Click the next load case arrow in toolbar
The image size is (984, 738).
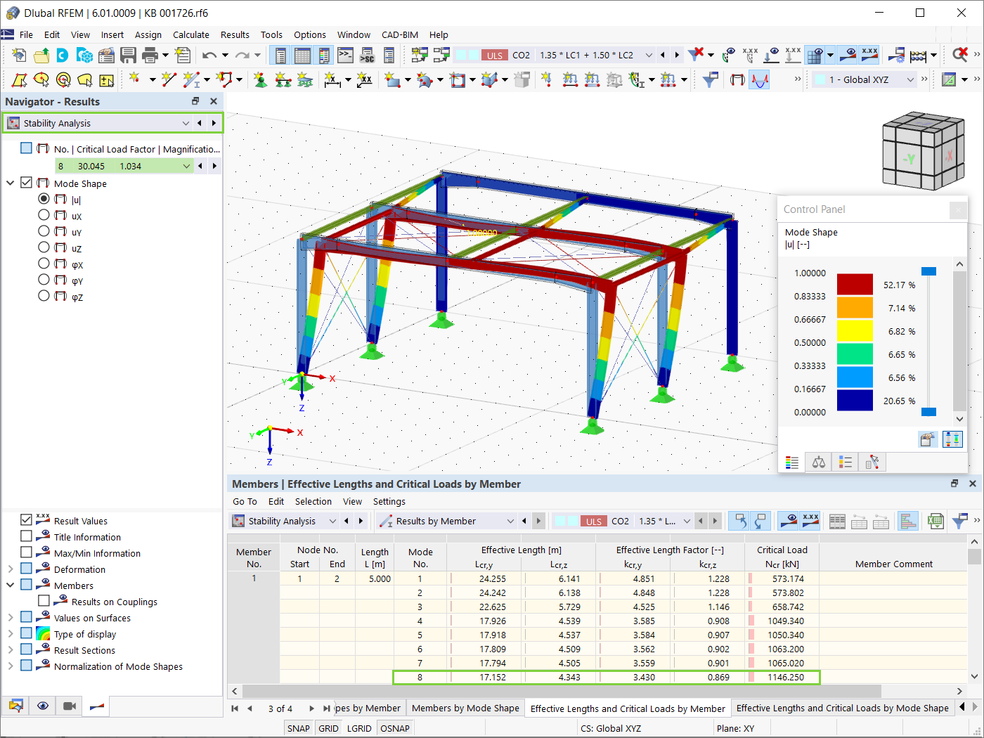pyautogui.click(x=677, y=55)
